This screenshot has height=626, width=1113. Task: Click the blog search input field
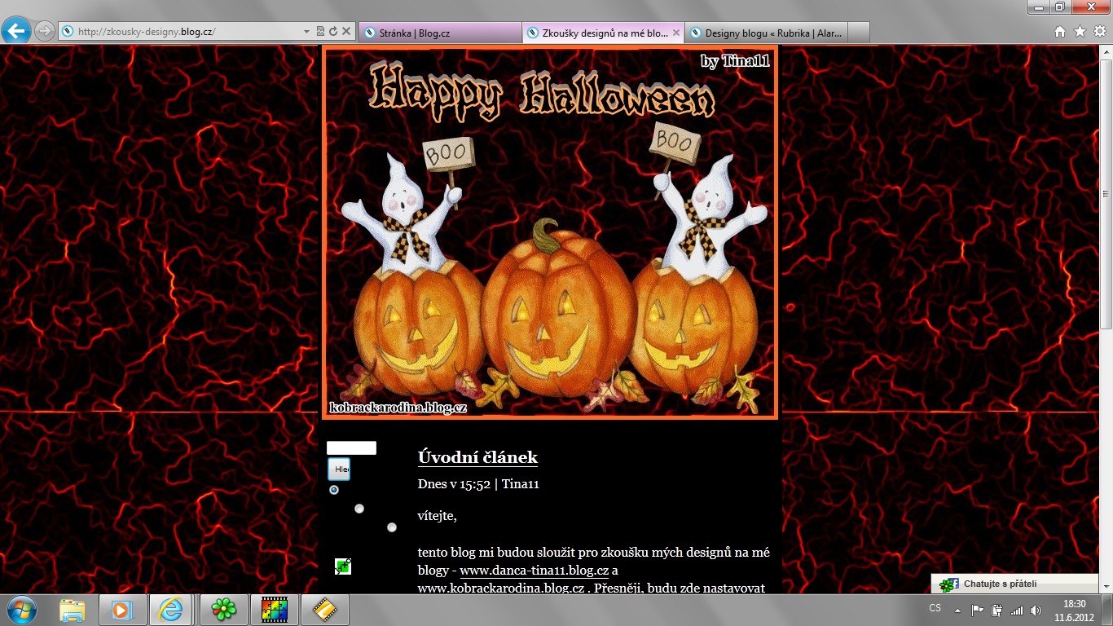(x=351, y=447)
